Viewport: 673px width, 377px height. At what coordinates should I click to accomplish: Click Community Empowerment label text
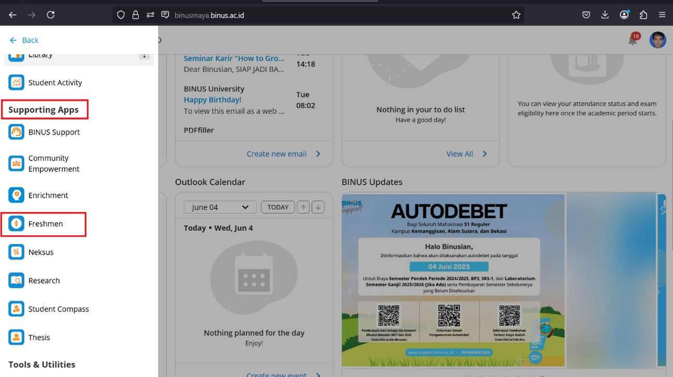pos(54,164)
